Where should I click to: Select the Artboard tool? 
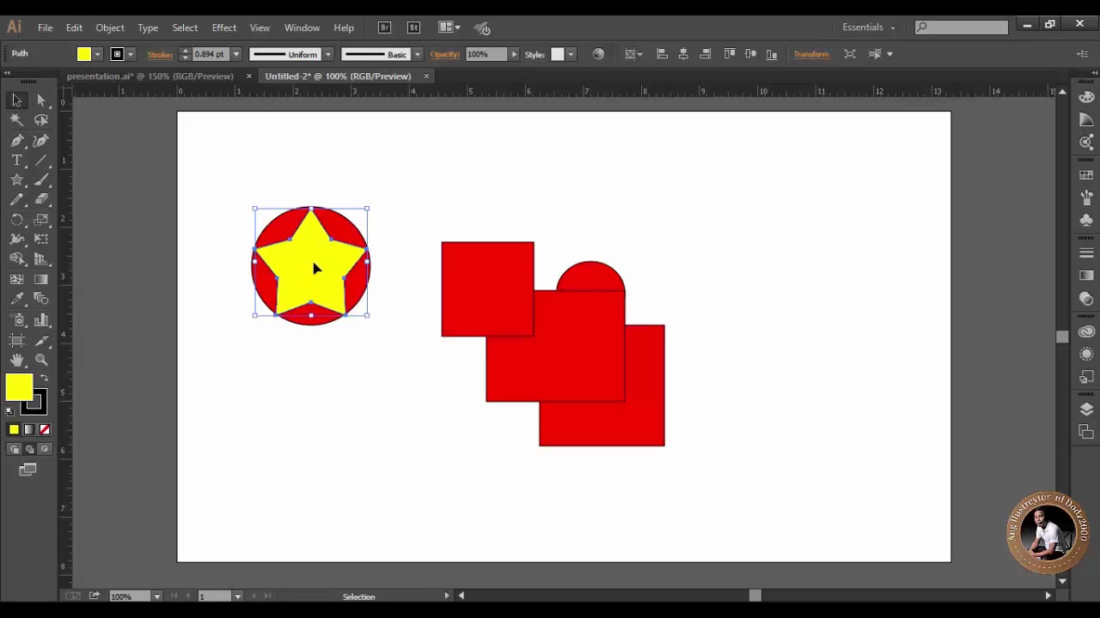[x=16, y=341]
